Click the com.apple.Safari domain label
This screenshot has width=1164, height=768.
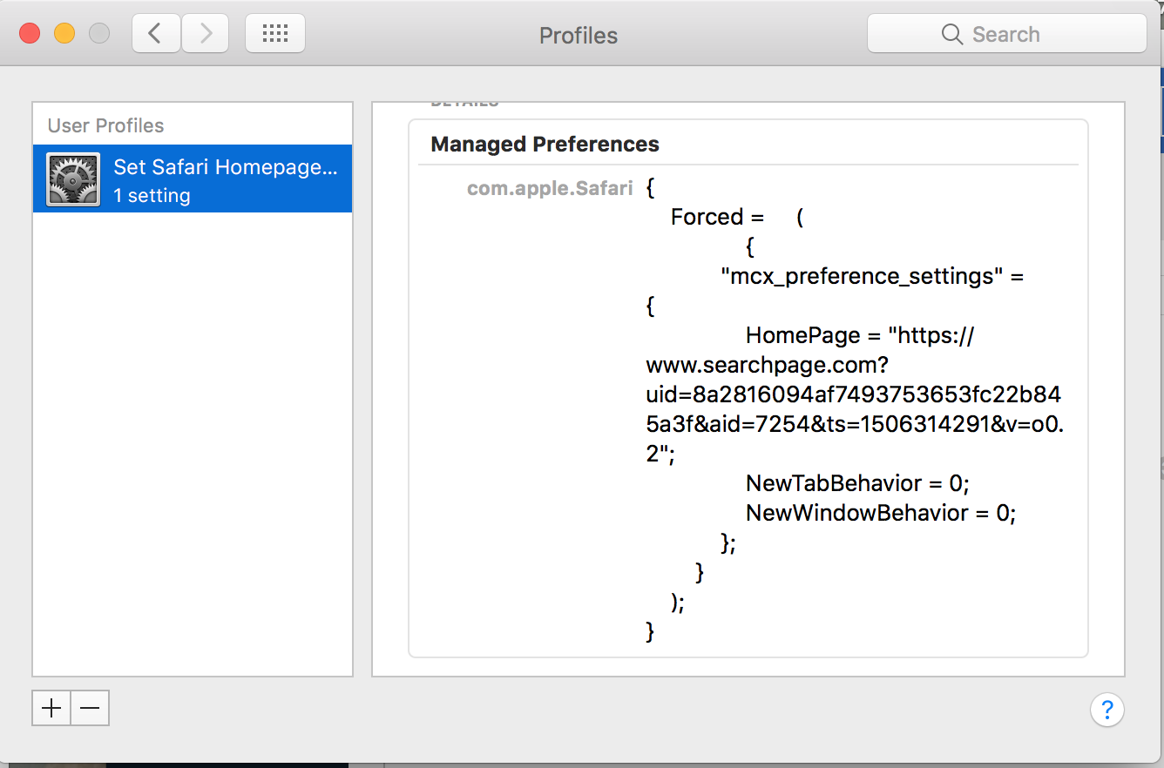(x=549, y=188)
